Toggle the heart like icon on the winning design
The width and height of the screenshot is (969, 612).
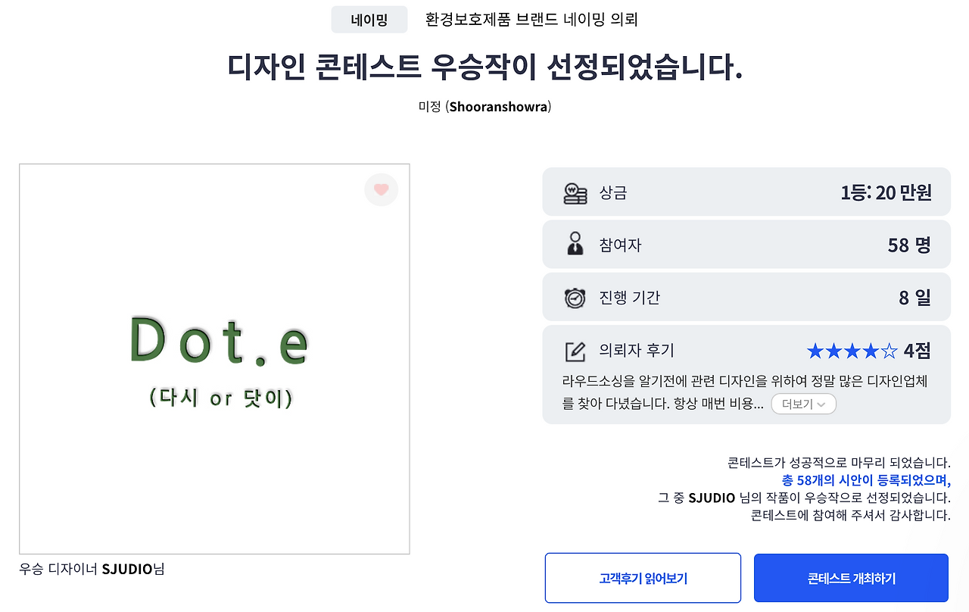[x=381, y=189]
